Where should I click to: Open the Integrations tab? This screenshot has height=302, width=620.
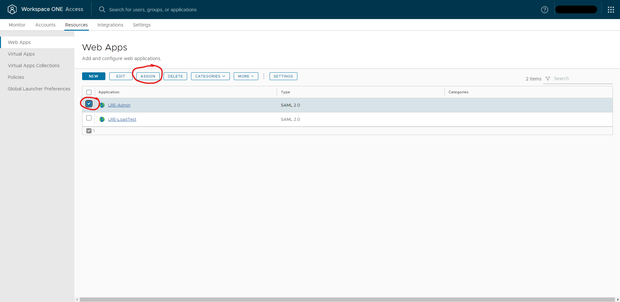pyautogui.click(x=110, y=25)
